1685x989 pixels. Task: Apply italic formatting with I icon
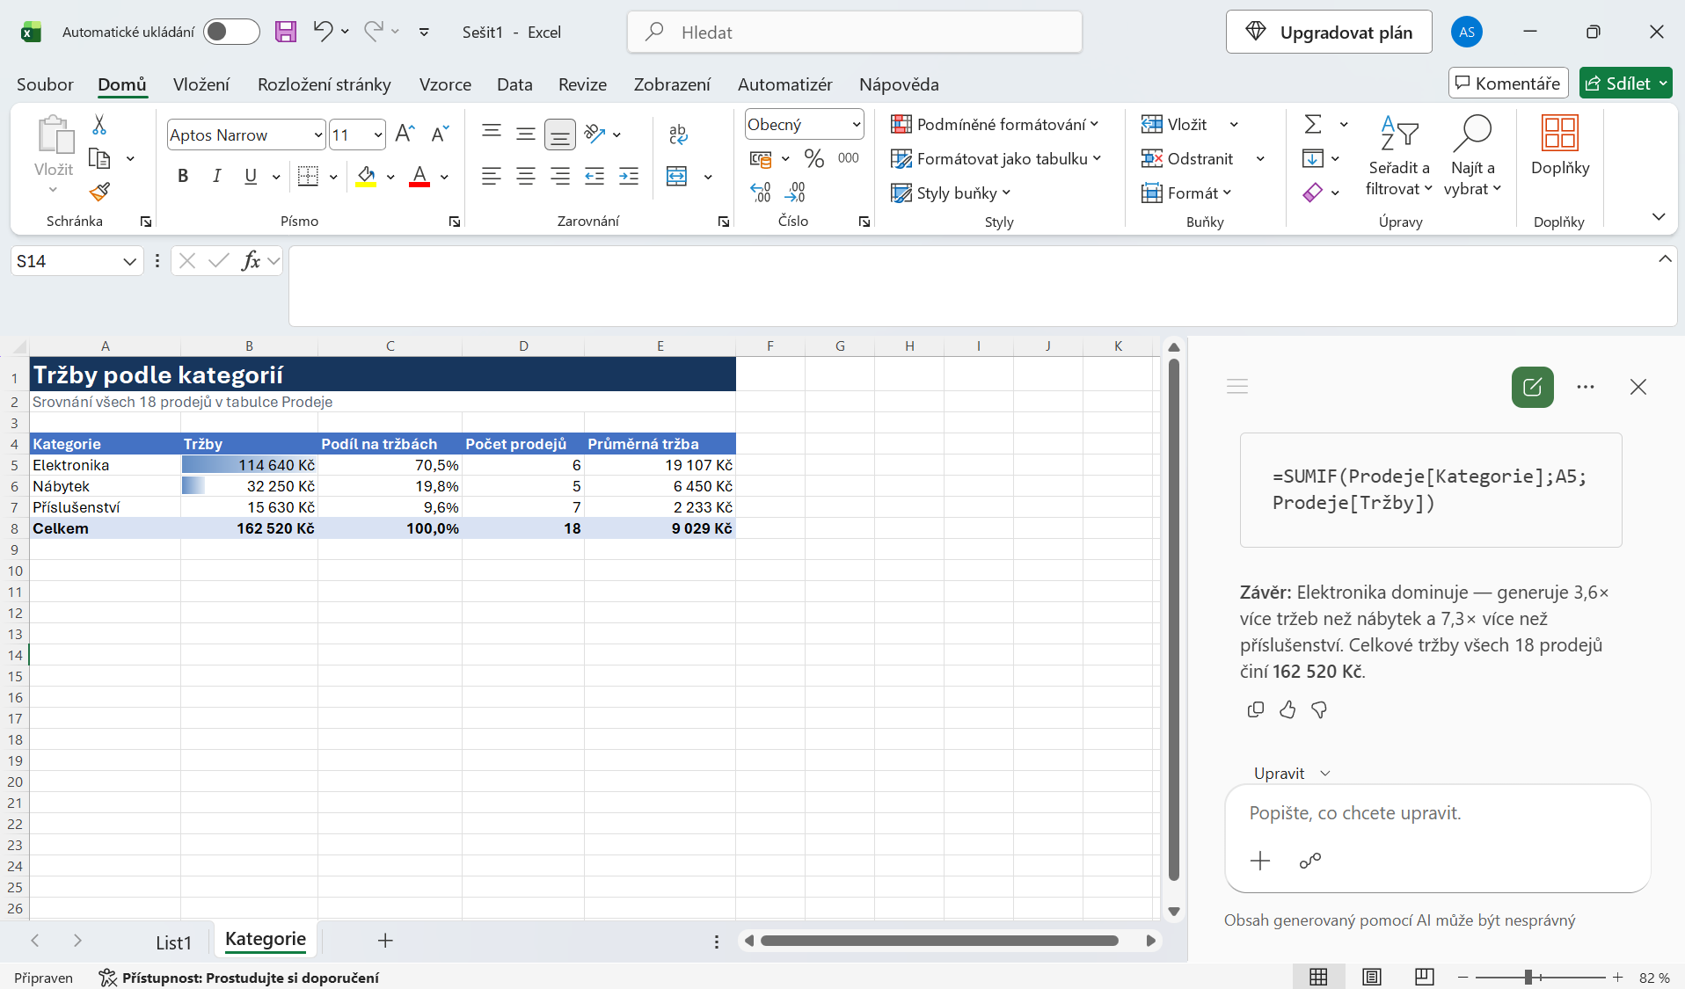coord(216,176)
